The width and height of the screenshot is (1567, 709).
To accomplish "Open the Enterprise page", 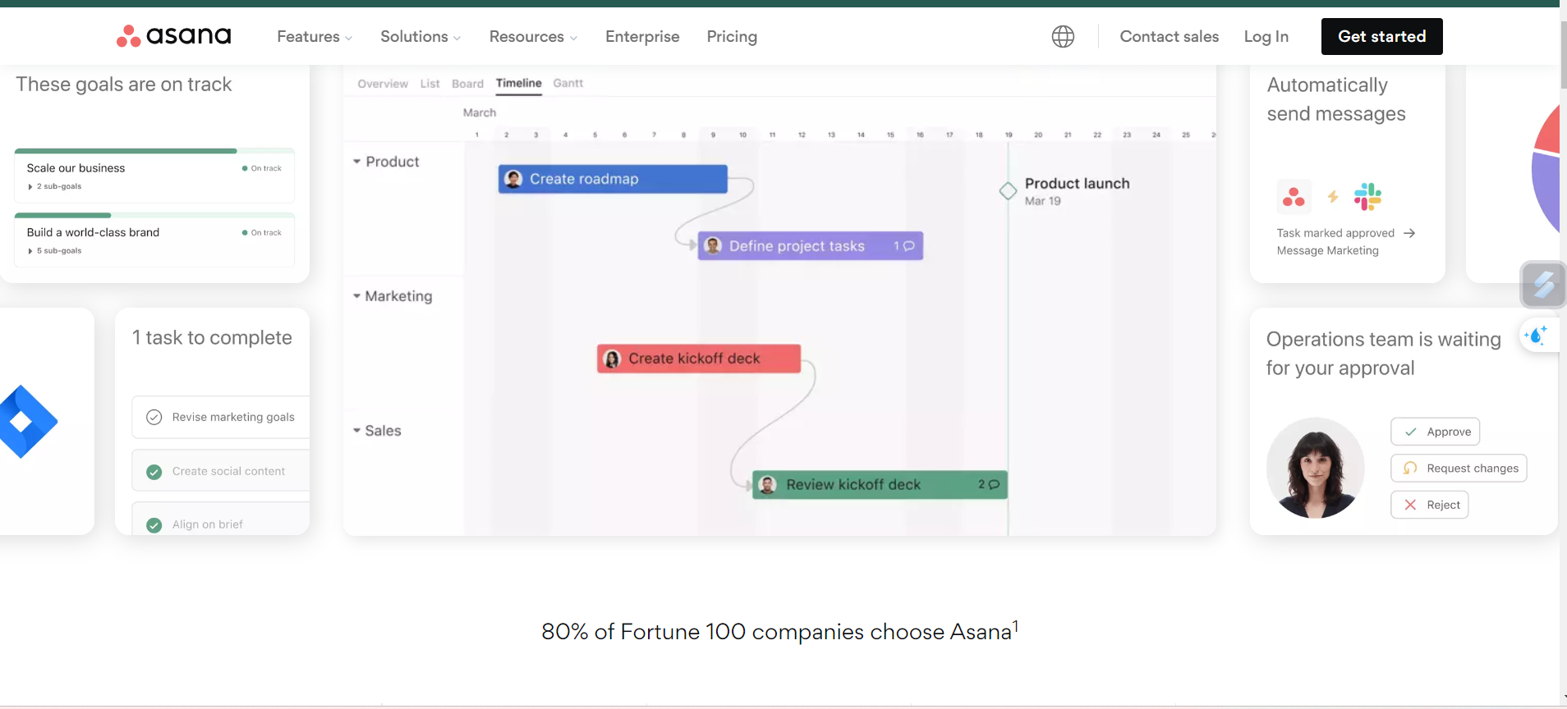I will (x=642, y=37).
